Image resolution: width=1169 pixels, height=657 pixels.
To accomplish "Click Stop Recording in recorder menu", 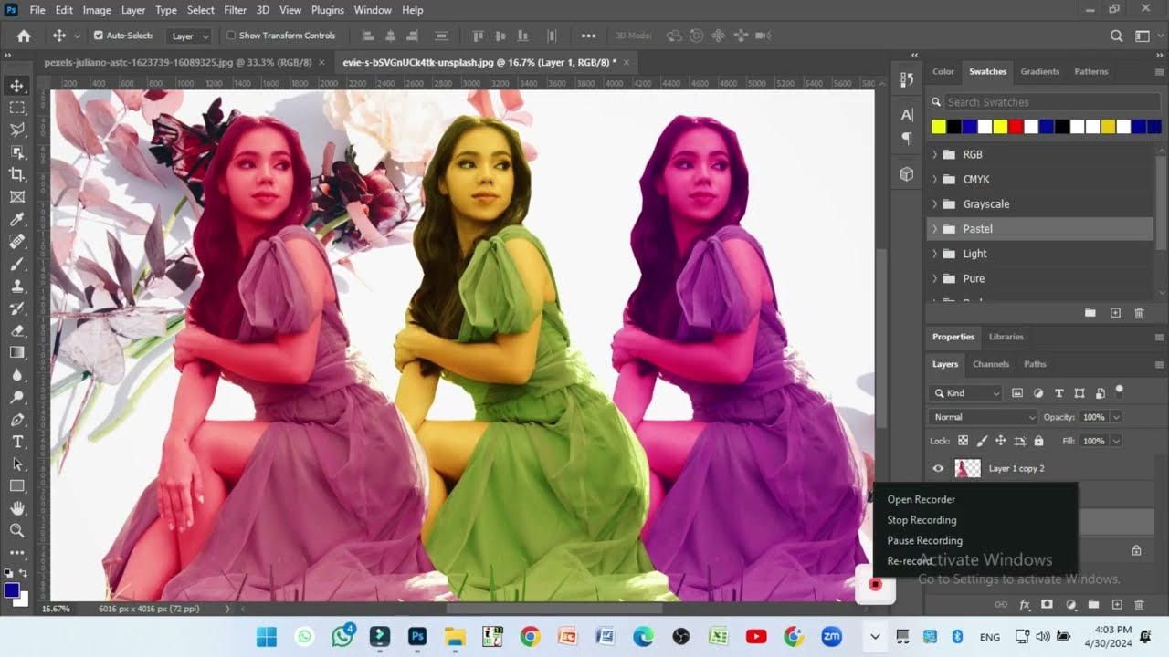I will click(922, 520).
